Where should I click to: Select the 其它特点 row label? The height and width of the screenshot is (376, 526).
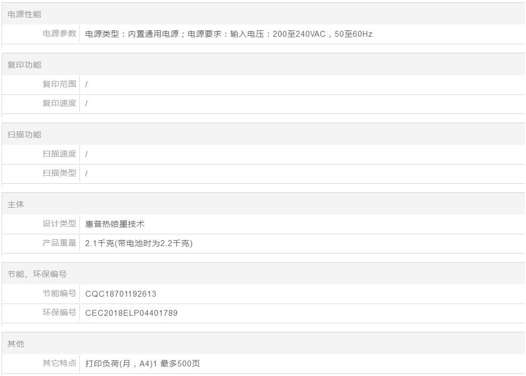pos(59,363)
